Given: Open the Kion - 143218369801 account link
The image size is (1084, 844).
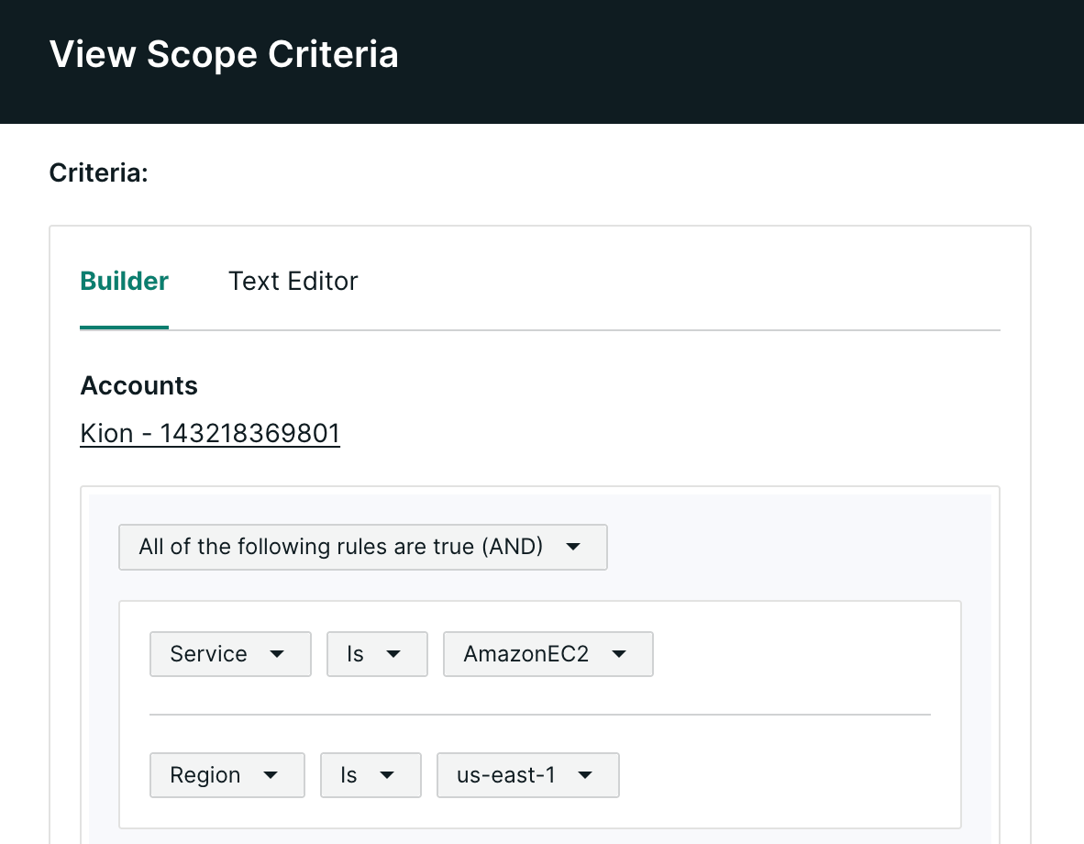Looking at the screenshot, I should (x=210, y=434).
